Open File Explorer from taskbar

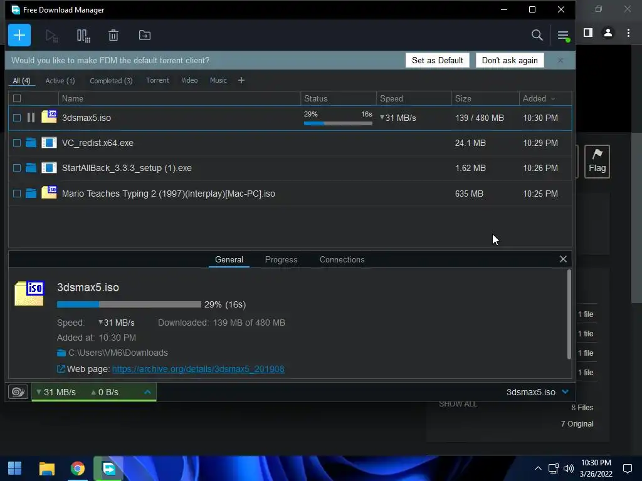coord(46,468)
